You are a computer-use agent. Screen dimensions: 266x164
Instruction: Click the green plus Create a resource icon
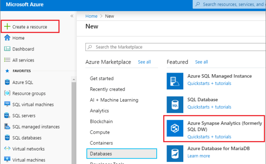click(7, 27)
